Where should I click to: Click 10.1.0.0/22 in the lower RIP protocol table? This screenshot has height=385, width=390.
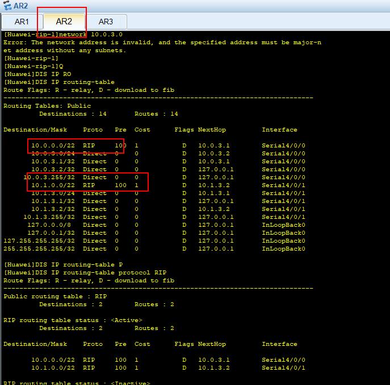(x=53, y=368)
